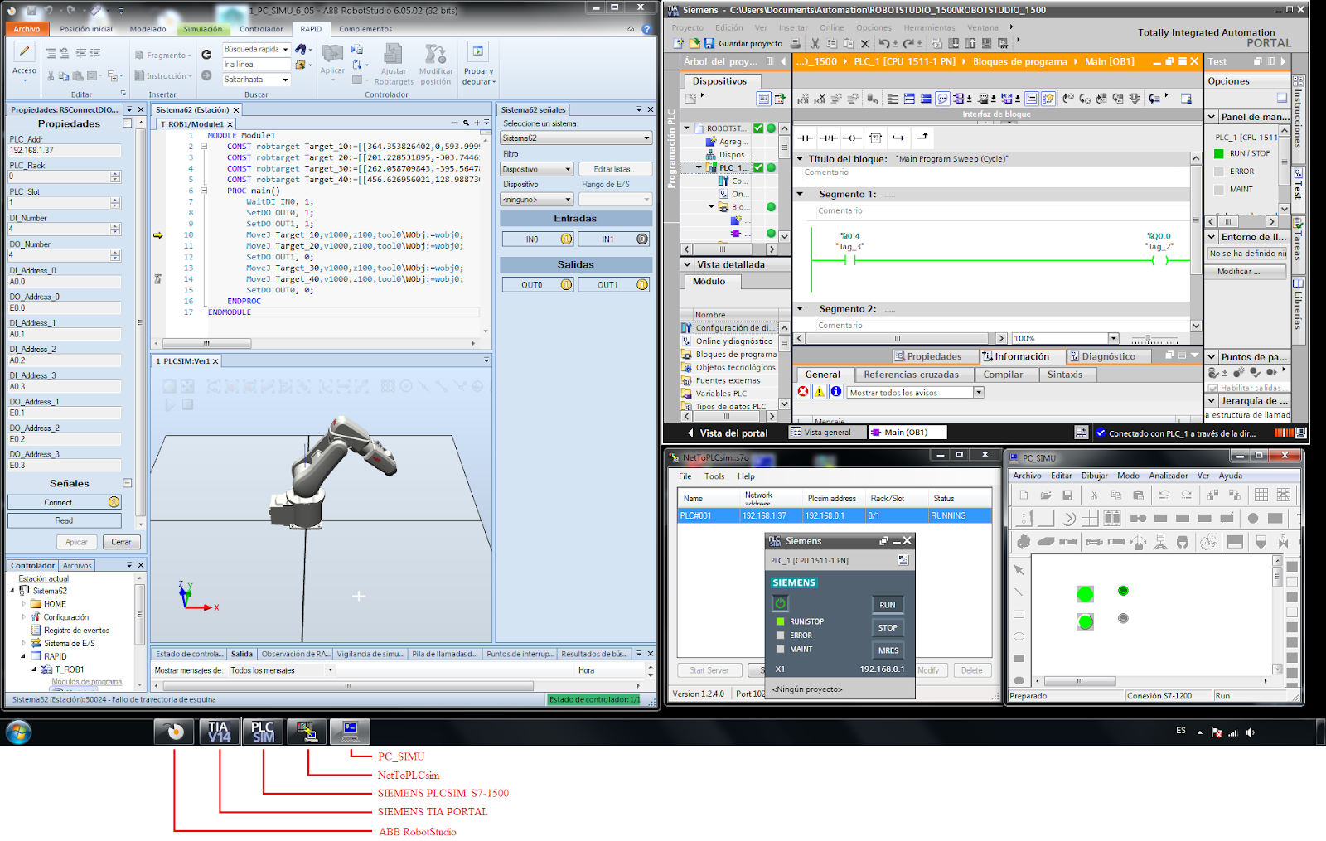1326x841 pixels.
Task: Open the Analizador menu in PC_SIMU
Action: [1169, 476]
